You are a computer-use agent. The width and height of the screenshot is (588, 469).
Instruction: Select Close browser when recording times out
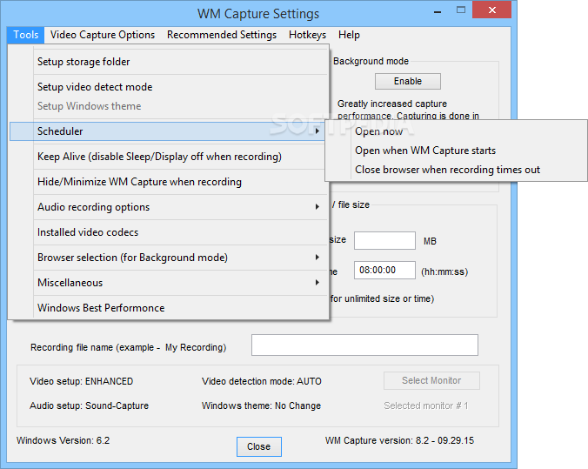pos(456,170)
